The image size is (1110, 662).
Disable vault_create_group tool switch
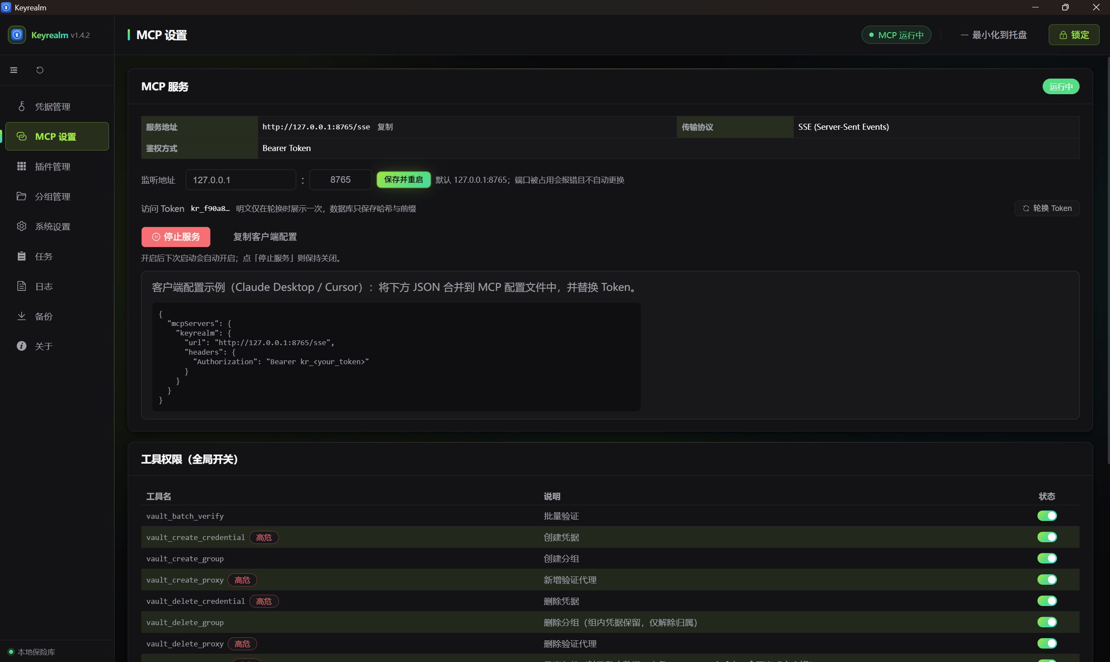1047,558
